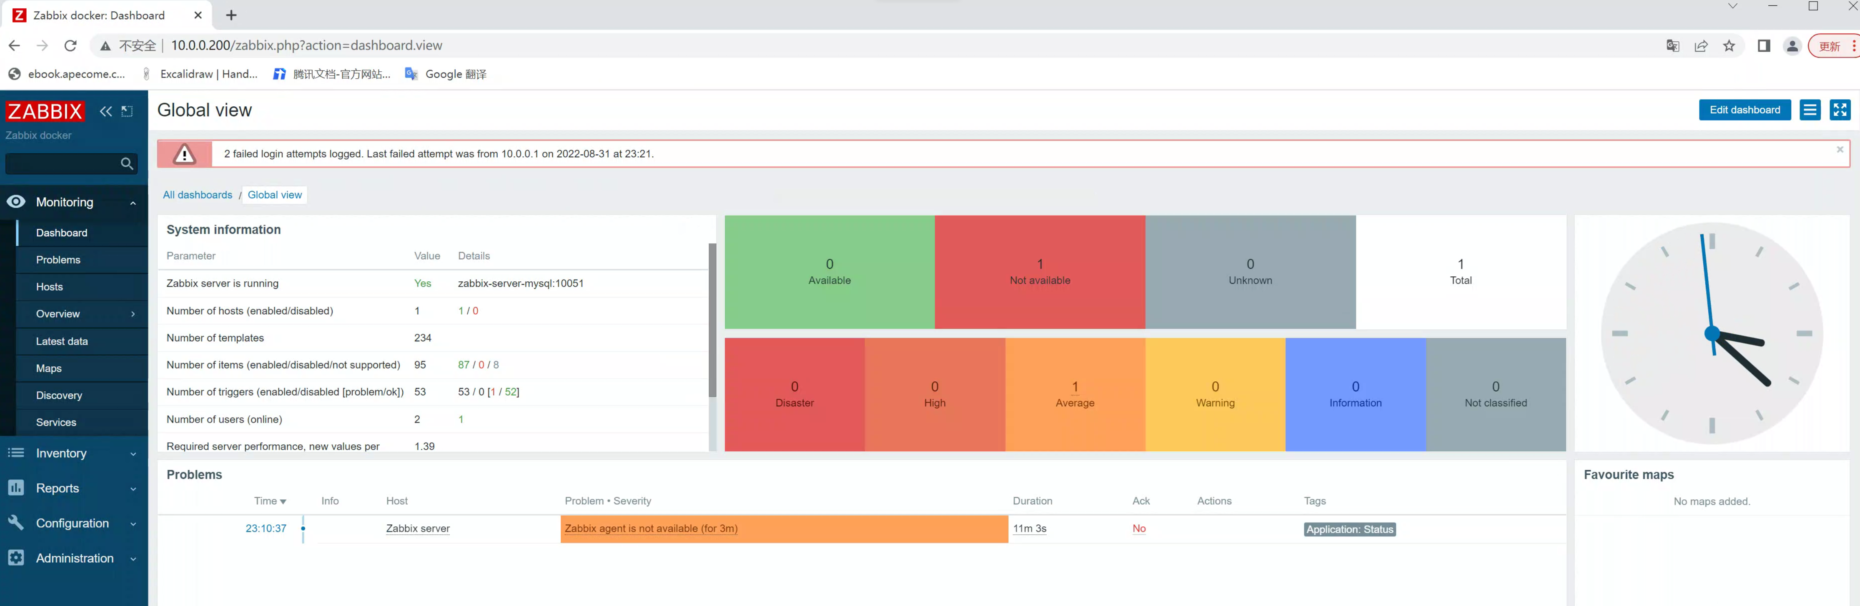Click System information vertical scrollbar
This screenshot has height=606, width=1860.
point(712,321)
